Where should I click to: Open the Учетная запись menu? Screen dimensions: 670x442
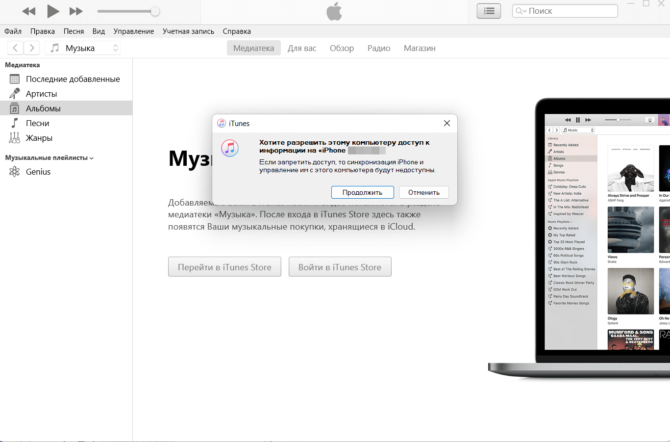(x=188, y=31)
